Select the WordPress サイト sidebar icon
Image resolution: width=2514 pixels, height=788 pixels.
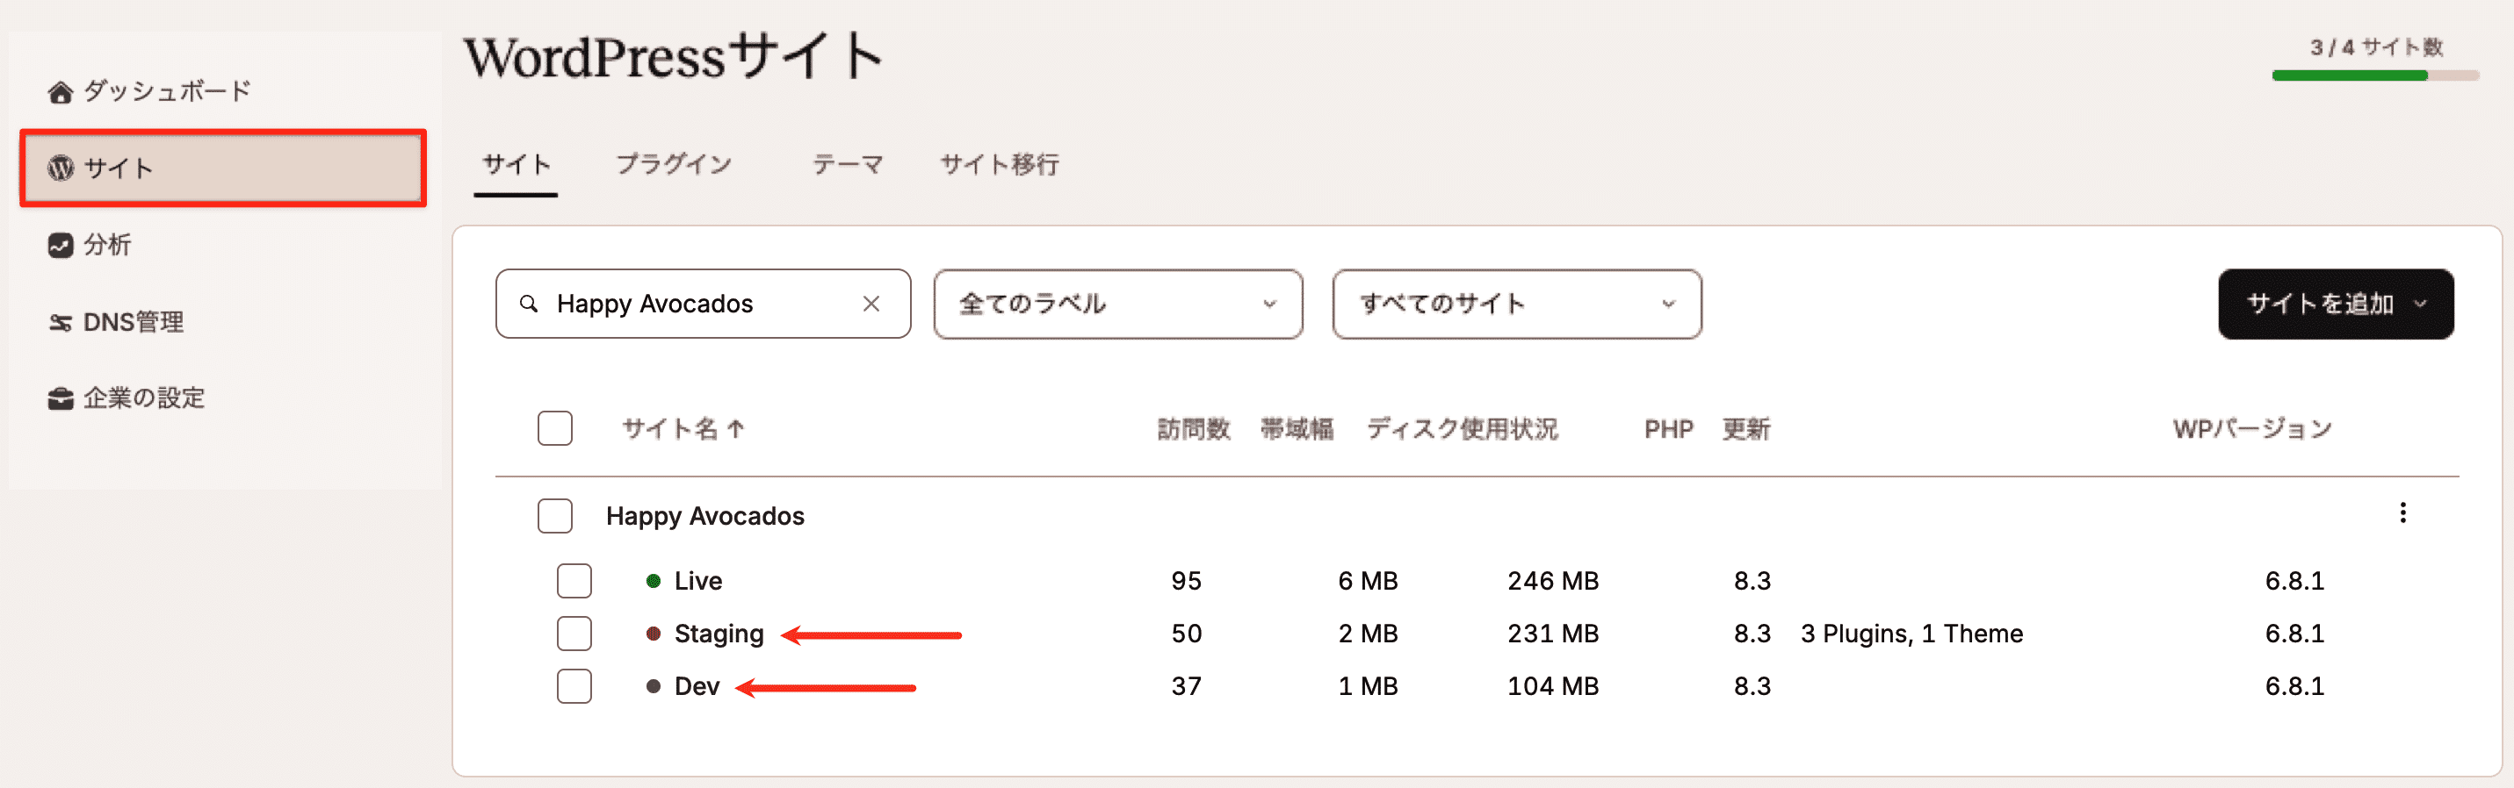[59, 168]
